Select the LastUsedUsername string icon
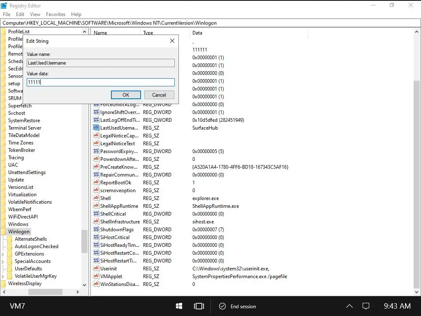 pos(96,128)
